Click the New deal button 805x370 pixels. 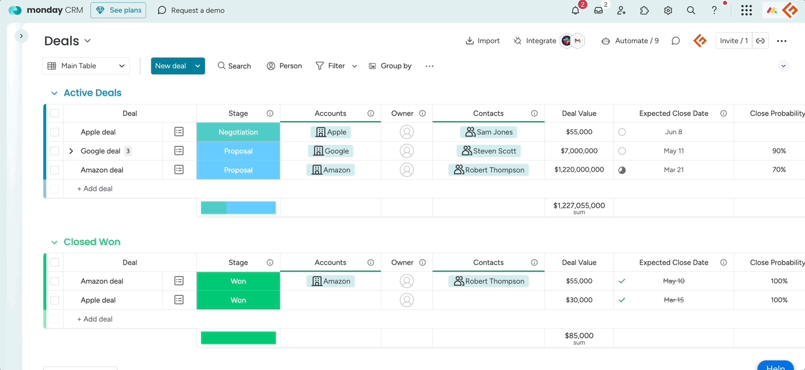[171, 66]
